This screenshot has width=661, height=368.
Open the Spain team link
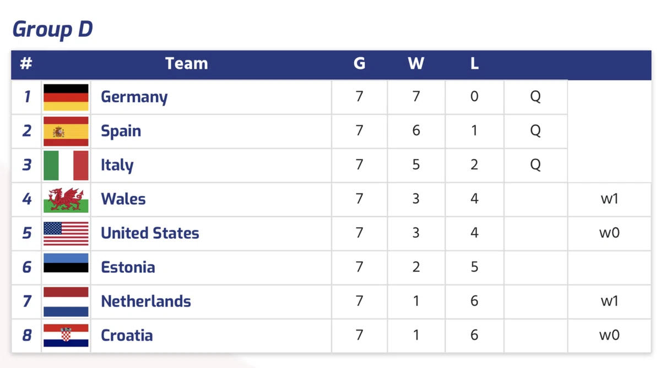coord(121,131)
